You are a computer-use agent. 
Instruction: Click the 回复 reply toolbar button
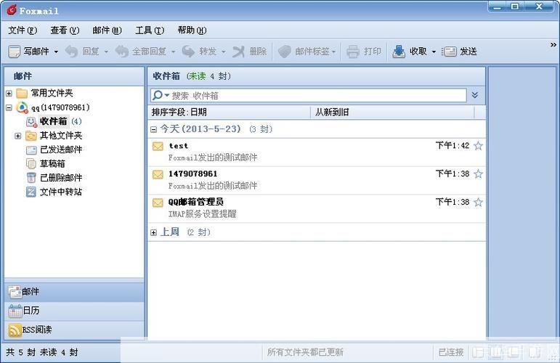tap(82, 52)
